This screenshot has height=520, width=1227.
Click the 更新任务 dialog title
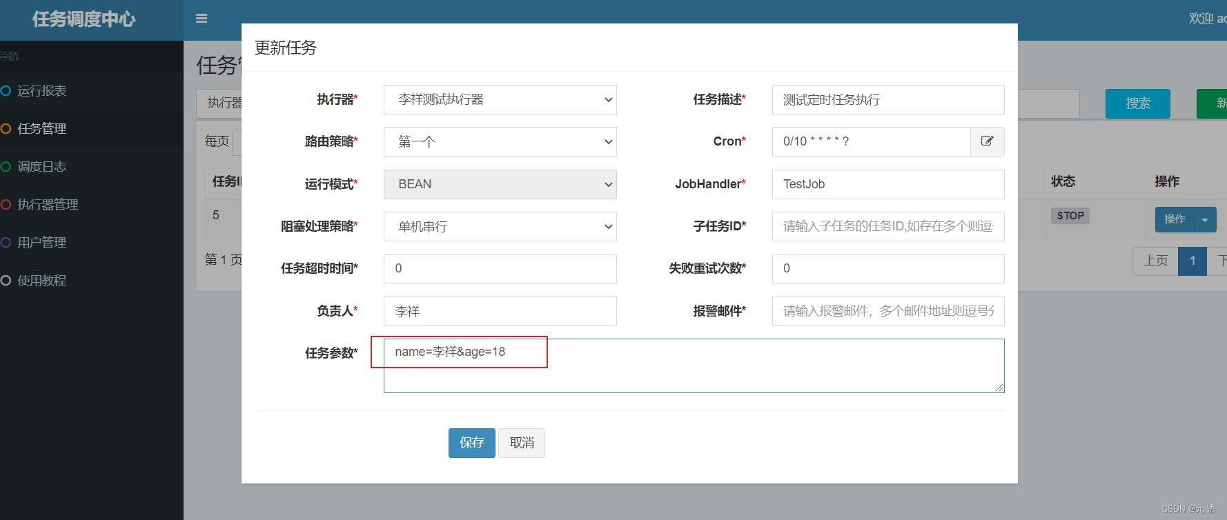pos(286,48)
